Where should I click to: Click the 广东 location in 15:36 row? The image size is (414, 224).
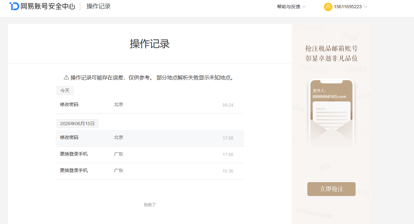[119, 170]
